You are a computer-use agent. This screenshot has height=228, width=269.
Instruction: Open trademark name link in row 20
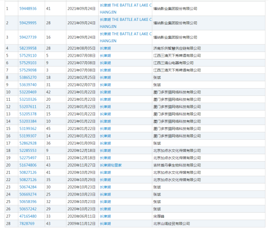[x=111, y=165]
